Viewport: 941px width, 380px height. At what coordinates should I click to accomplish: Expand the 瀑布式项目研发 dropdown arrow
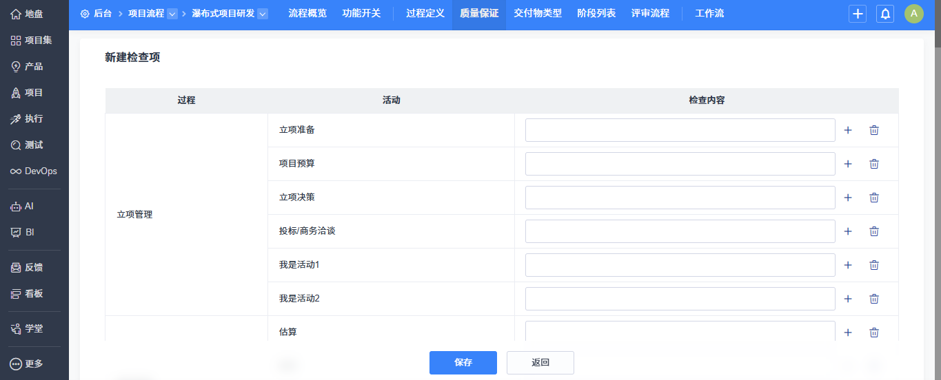tap(263, 14)
